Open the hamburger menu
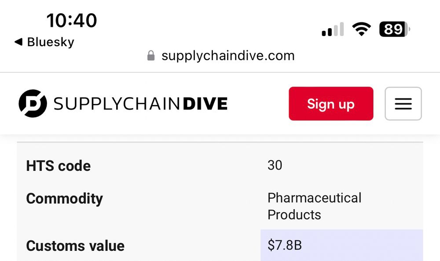The image size is (440, 261). click(x=403, y=103)
